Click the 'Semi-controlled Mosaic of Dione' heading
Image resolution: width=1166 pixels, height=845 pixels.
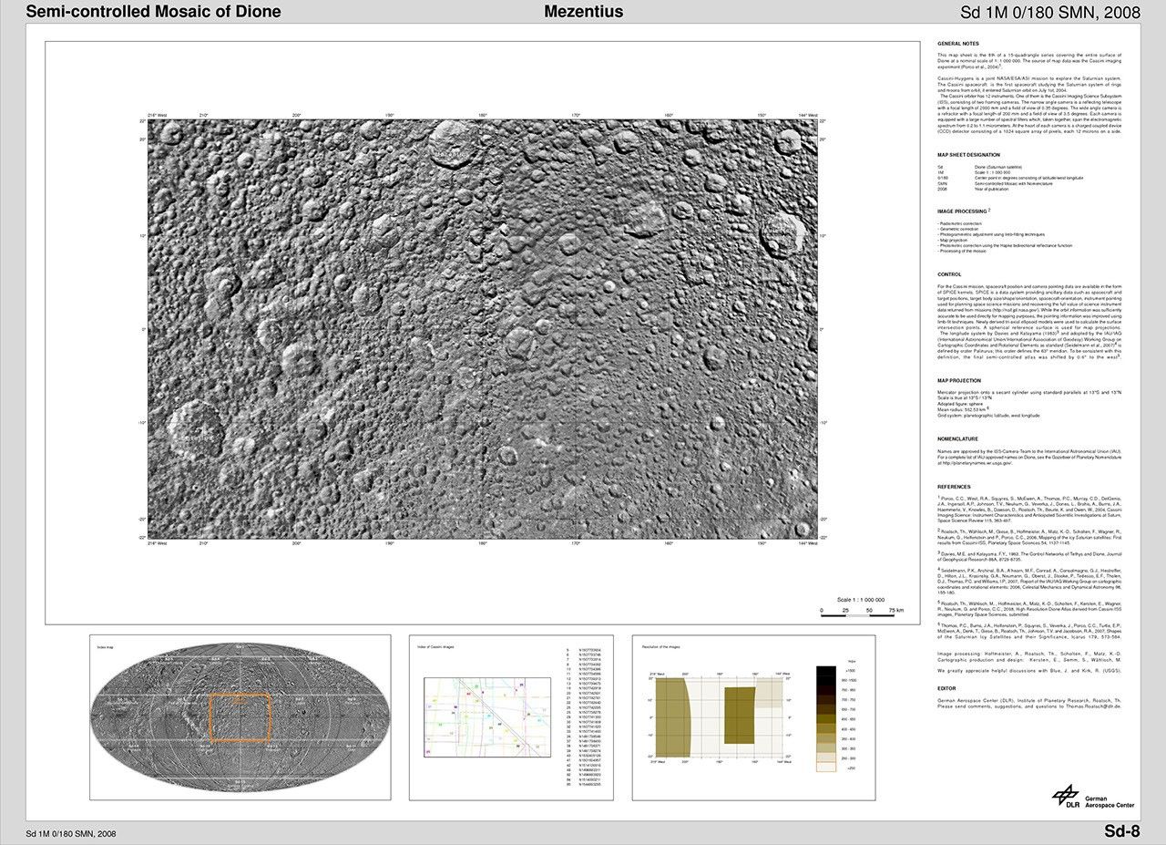coord(153,12)
